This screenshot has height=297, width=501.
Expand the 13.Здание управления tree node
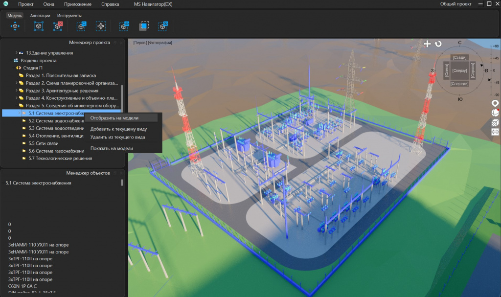[x=16, y=53]
